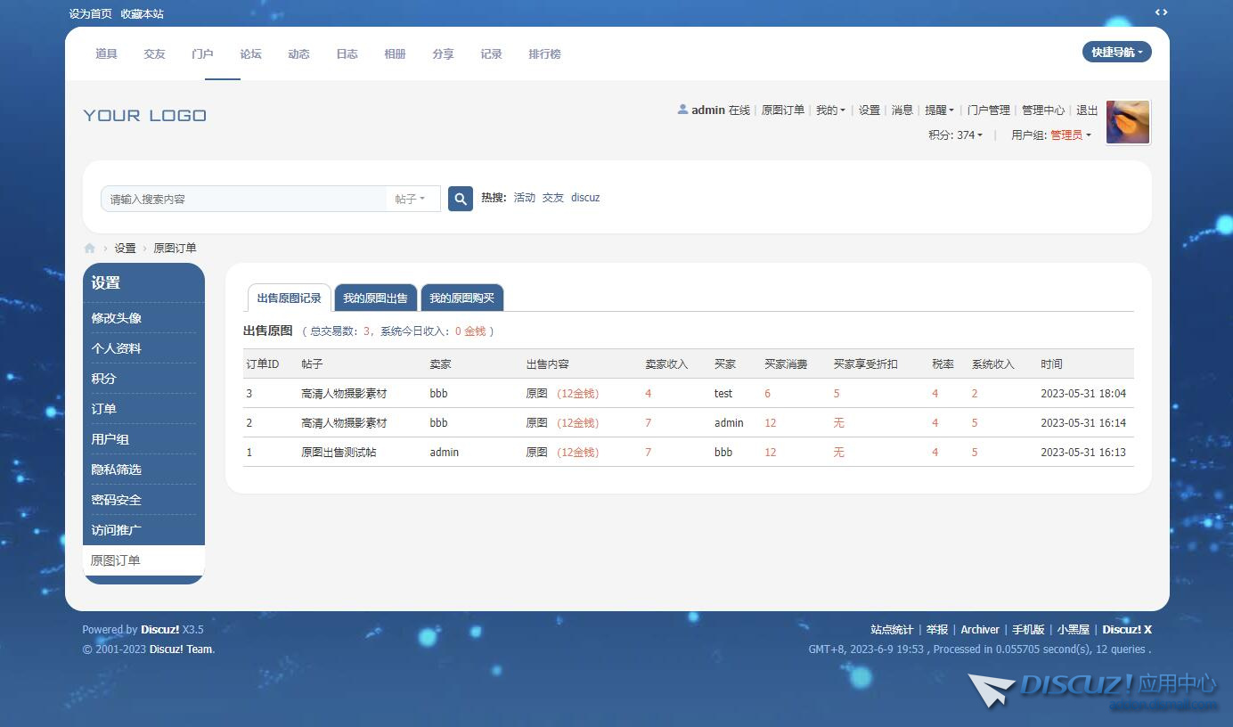Switch to the 我的原图出售 tab

tap(375, 298)
